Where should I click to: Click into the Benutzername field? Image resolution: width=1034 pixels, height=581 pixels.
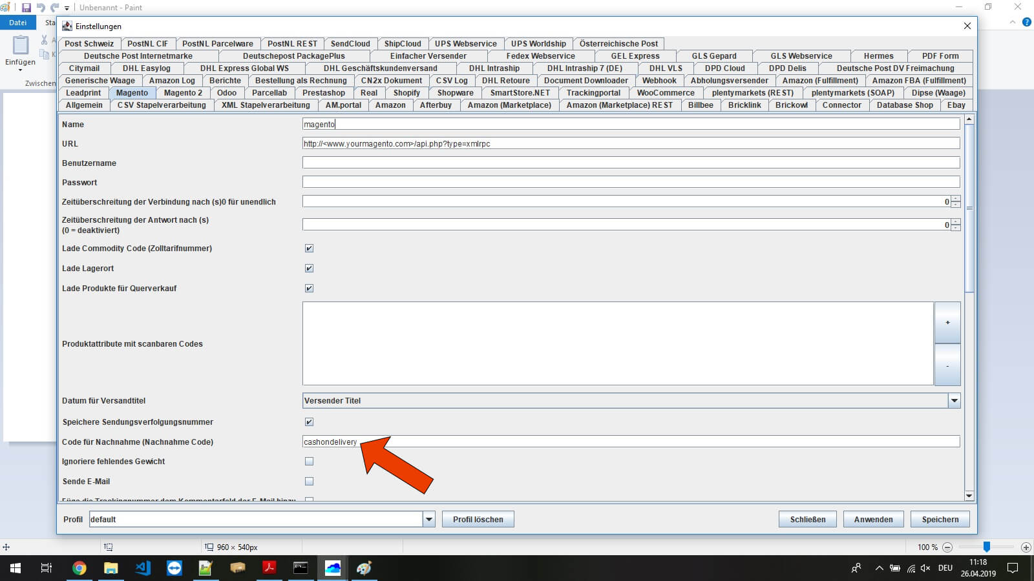[x=631, y=163]
